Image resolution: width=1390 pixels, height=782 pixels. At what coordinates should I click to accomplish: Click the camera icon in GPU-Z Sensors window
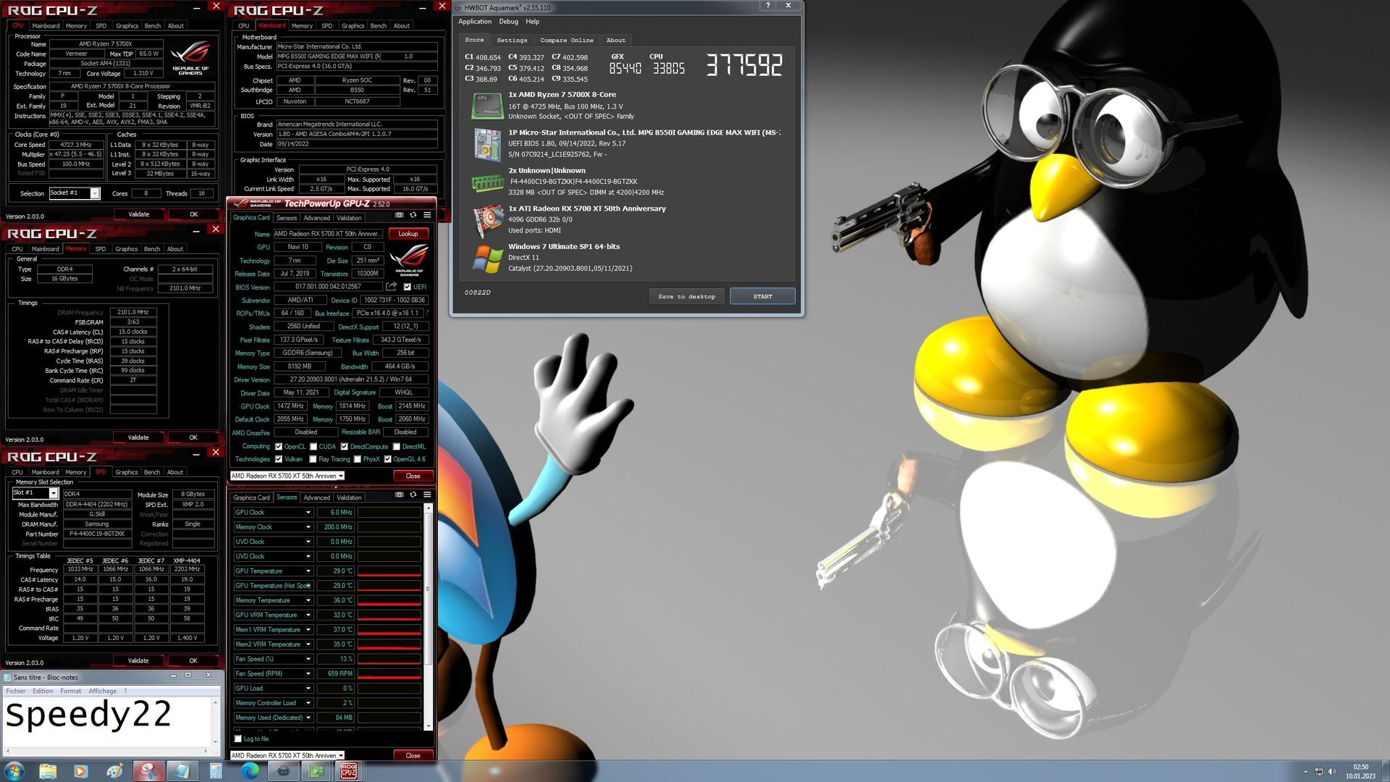[399, 495]
